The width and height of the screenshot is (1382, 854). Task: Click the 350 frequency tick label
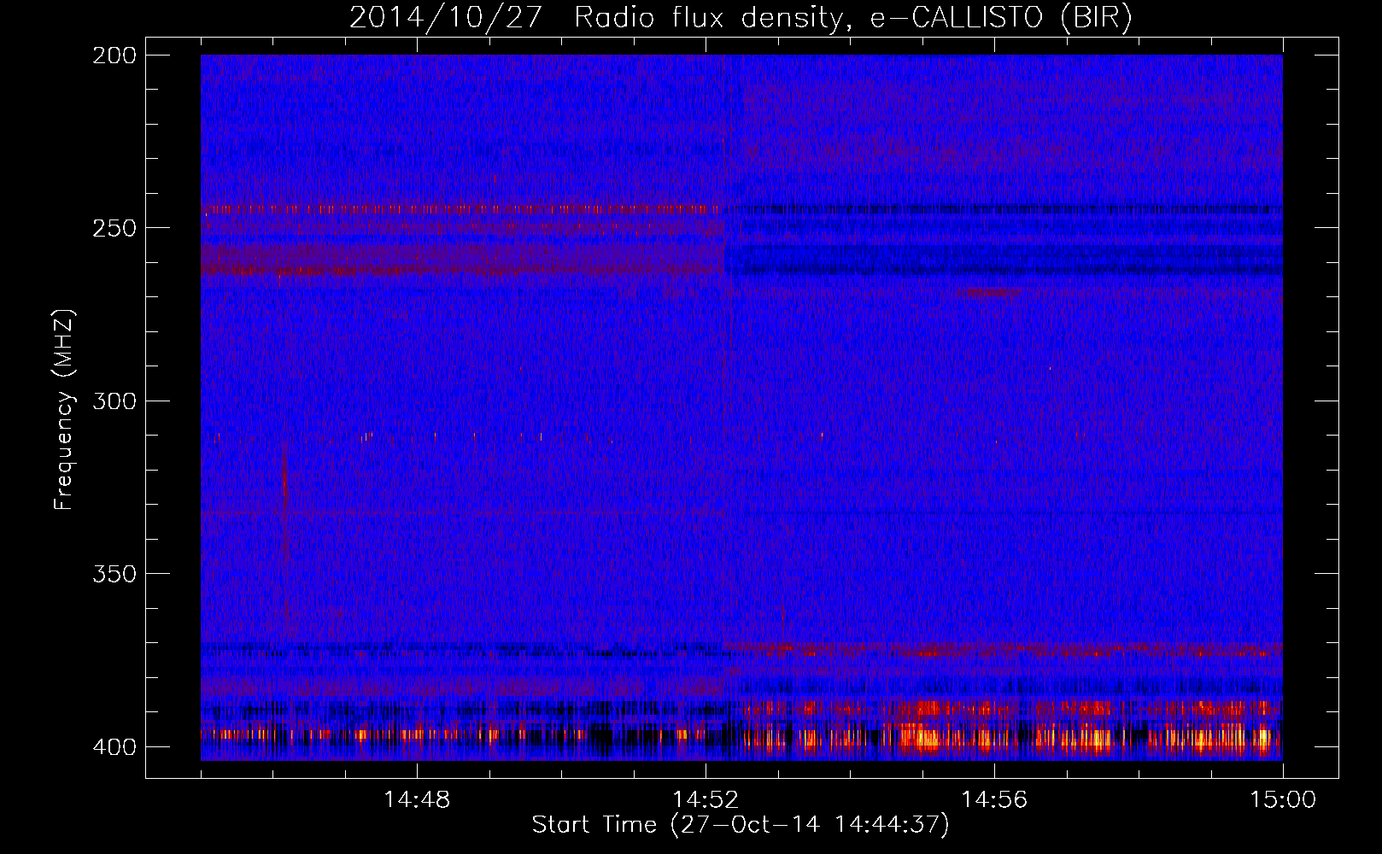114,574
